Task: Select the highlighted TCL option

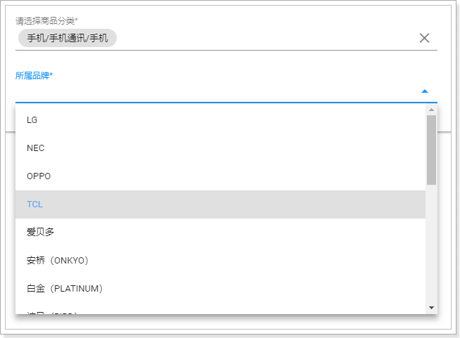Action: pos(35,204)
